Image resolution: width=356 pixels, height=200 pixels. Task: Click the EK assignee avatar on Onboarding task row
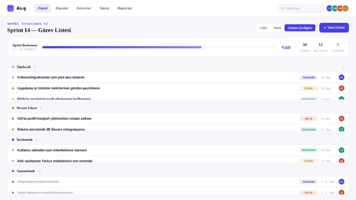pos(342,77)
